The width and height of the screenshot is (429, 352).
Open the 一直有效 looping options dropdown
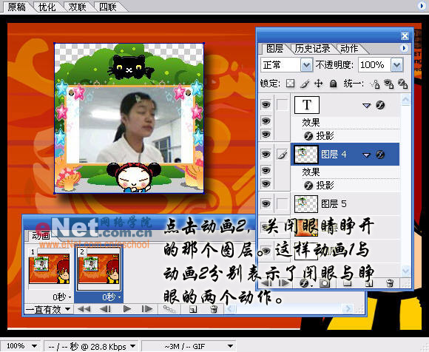click(x=48, y=309)
